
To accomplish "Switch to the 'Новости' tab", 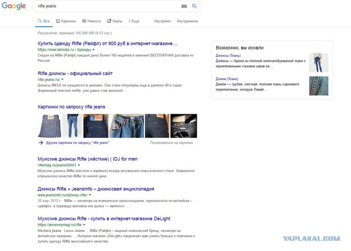I will [91, 21].
